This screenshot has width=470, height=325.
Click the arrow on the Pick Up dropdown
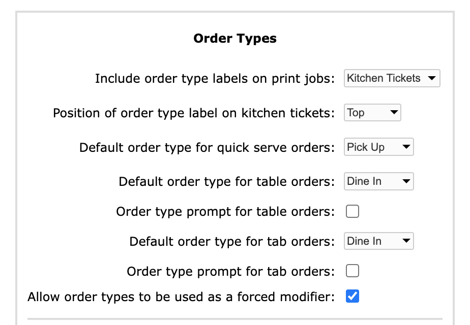407,147
